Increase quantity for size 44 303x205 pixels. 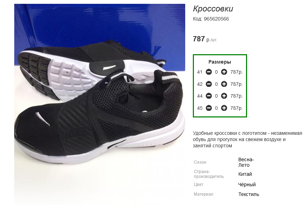(224, 96)
